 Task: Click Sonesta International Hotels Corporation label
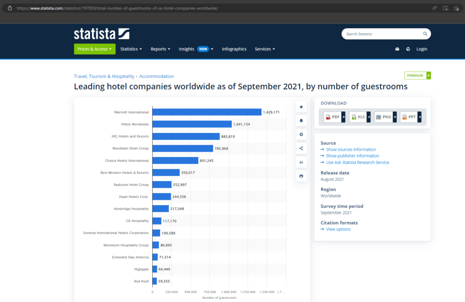[x=116, y=233]
